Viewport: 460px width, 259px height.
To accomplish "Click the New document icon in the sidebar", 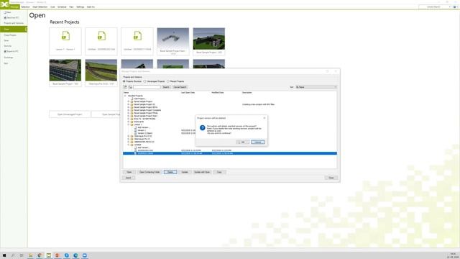I will (5, 13).
